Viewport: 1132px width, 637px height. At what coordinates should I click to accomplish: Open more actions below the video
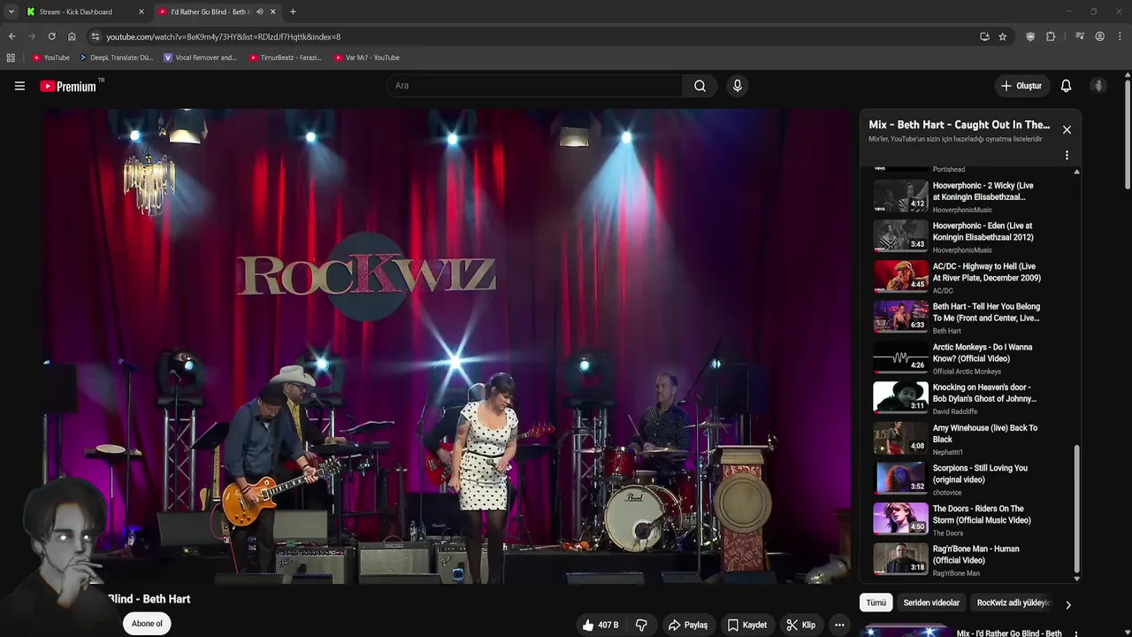[839, 625]
